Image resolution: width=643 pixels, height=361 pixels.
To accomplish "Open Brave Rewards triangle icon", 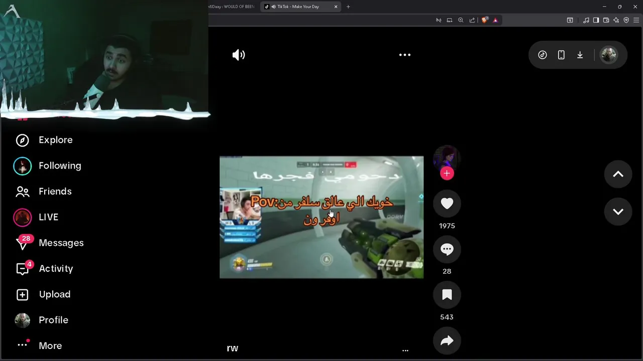I will coord(495,20).
